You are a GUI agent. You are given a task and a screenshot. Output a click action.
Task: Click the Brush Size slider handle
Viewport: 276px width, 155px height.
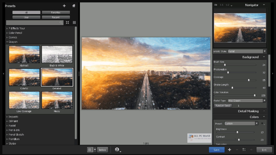225,65
